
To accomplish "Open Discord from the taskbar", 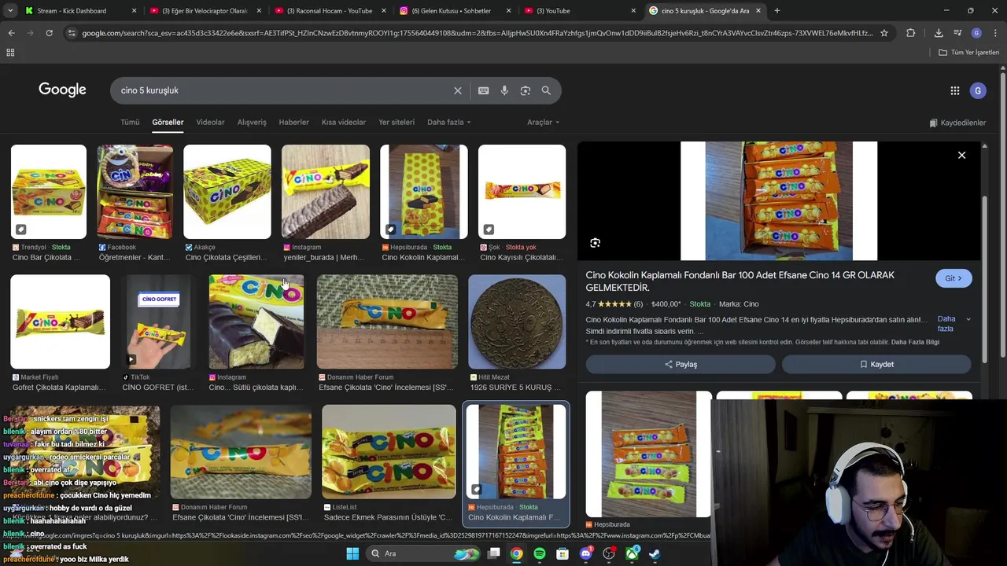I will [585, 553].
